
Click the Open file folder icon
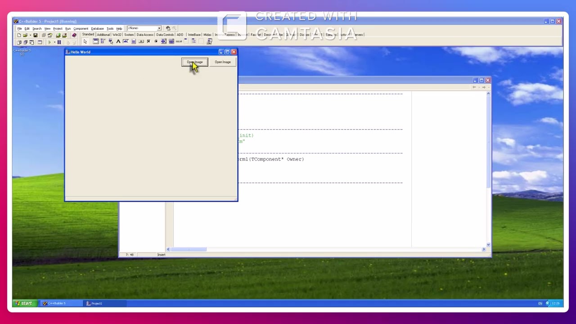coord(25,36)
